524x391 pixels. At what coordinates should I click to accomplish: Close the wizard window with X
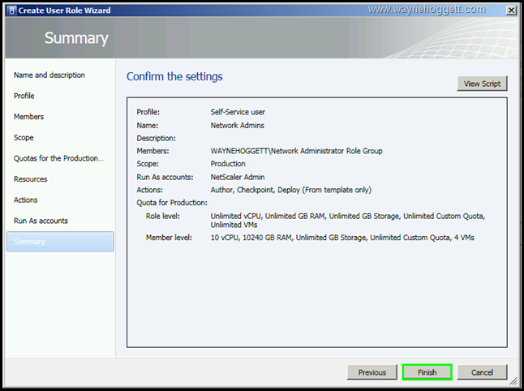pos(511,11)
